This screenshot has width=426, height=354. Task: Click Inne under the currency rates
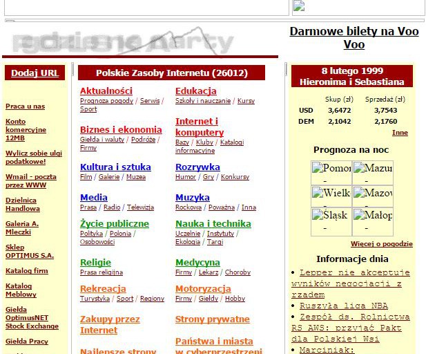point(400,132)
